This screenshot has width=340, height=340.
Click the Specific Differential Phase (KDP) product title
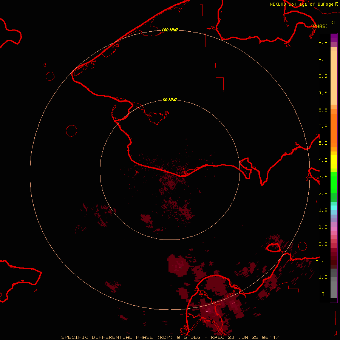[x=117, y=337]
